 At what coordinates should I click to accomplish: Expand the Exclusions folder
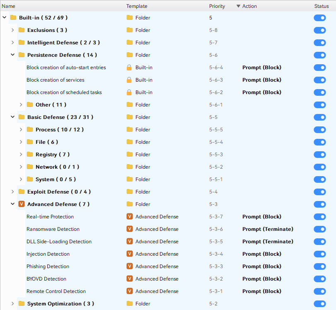point(12,30)
